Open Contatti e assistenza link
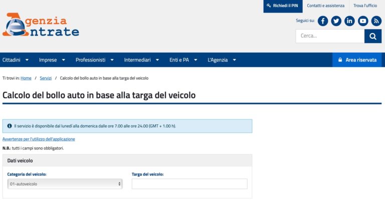 [325, 6]
